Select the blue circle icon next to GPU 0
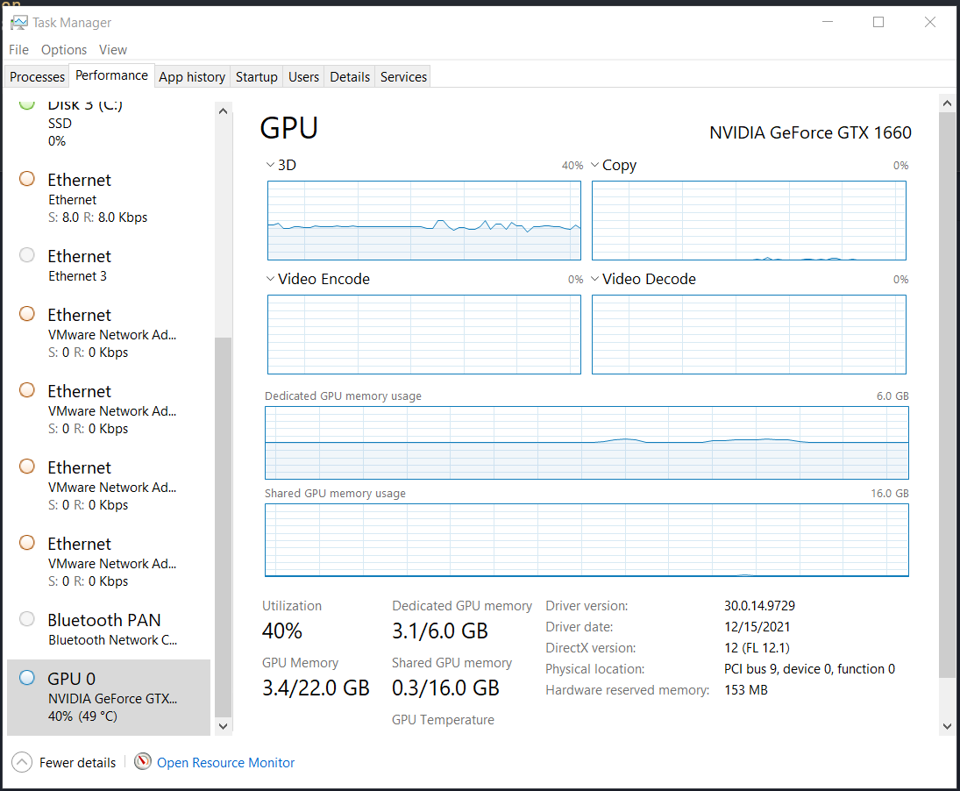 (27, 677)
